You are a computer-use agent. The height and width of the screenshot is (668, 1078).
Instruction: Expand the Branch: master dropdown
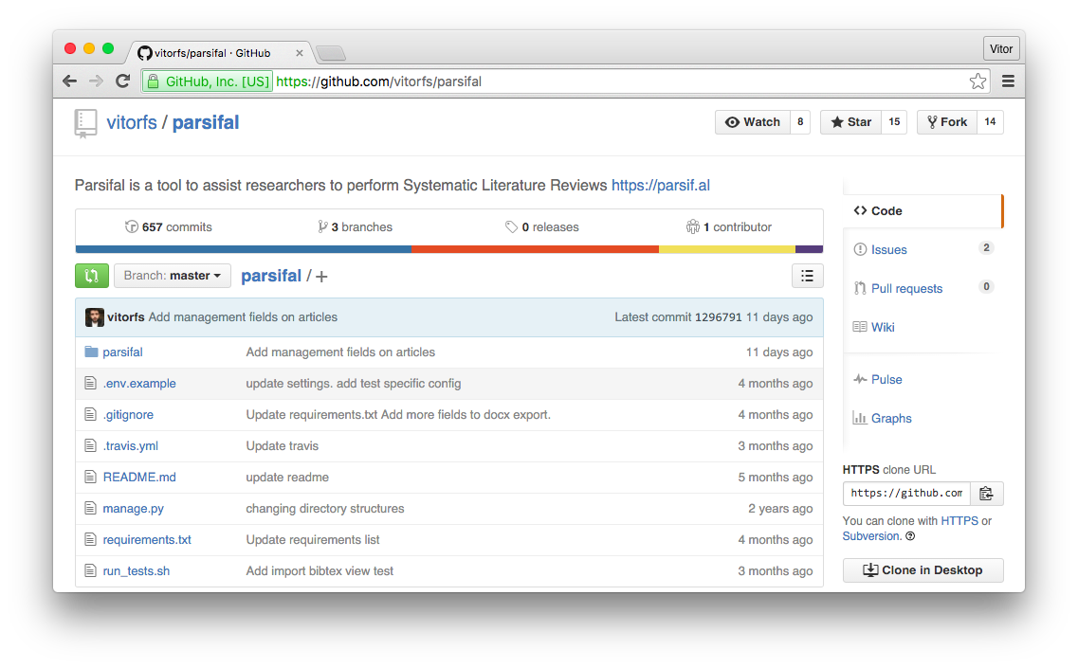[x=172, y=276]
